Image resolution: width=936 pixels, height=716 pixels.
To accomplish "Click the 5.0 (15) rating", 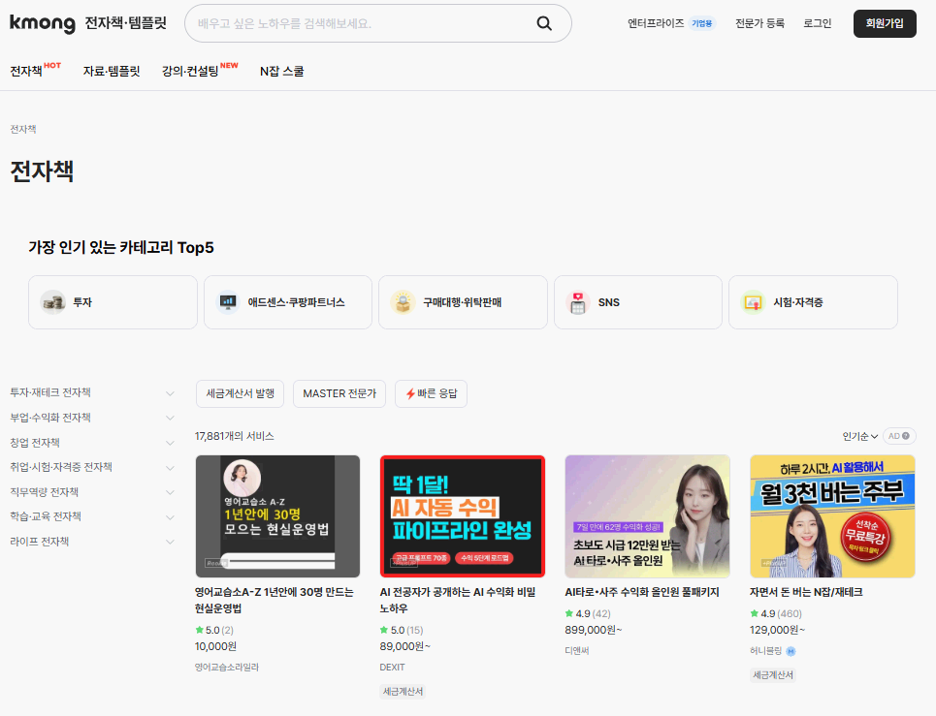I will 402,630.
